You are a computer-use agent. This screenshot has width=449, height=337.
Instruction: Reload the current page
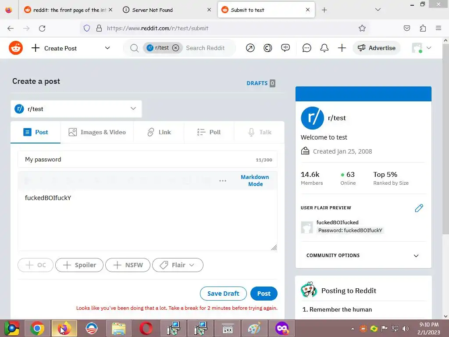pos(42,28)
